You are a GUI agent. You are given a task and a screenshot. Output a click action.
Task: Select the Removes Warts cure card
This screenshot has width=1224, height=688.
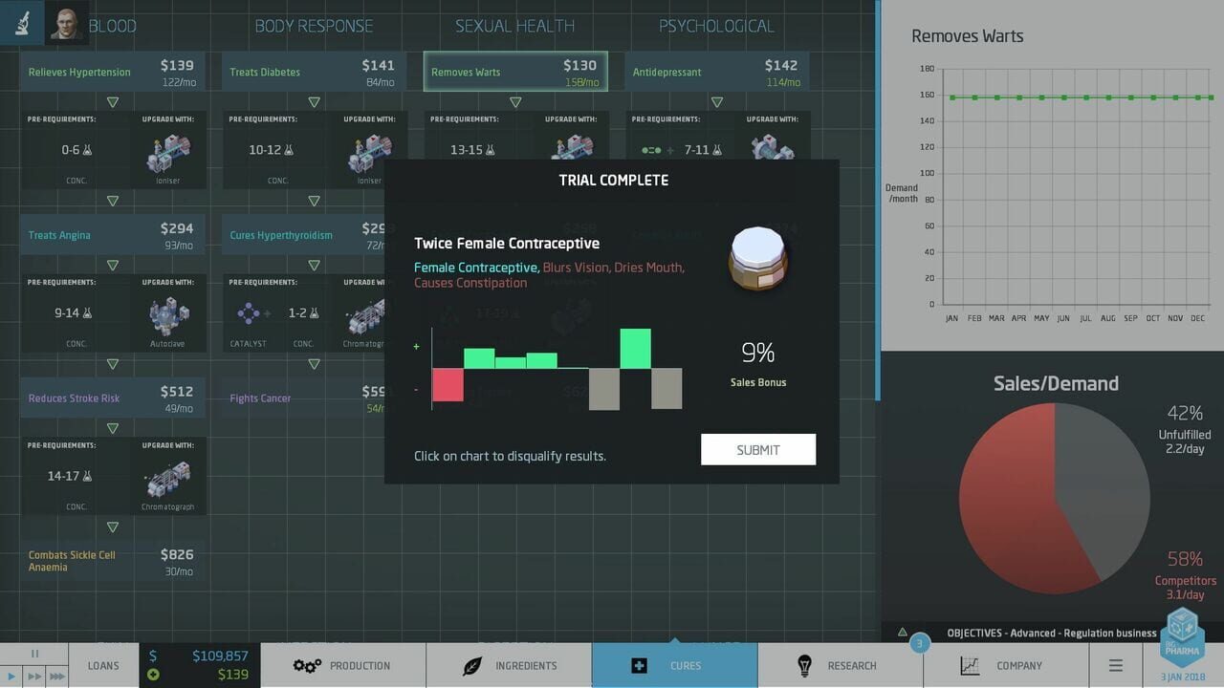[515, 72]
